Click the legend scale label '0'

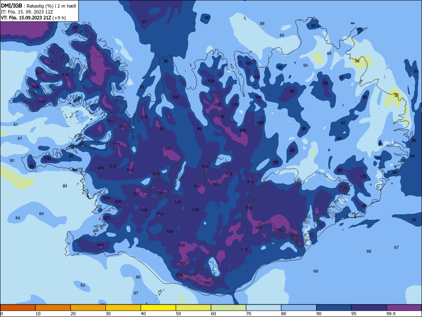(2, 314)
